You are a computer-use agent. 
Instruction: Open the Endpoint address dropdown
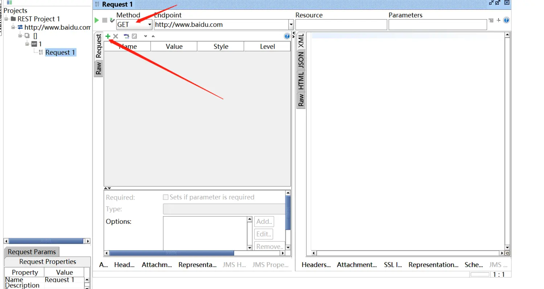click(x=290, y=24)
